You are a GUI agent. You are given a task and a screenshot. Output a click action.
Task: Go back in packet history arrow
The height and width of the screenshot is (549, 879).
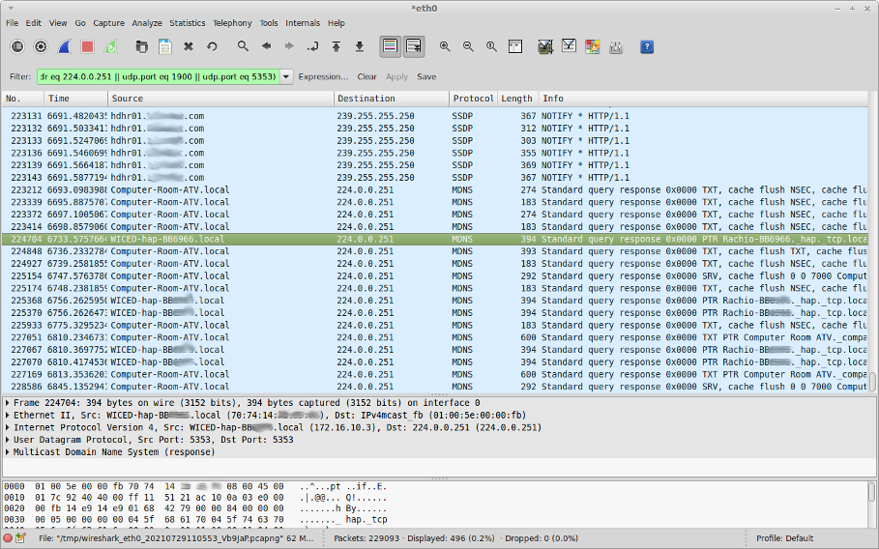coord(266,46)
